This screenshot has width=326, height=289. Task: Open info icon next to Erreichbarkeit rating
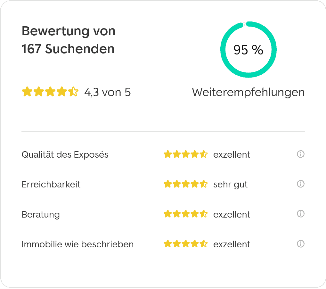pos(300,184)
